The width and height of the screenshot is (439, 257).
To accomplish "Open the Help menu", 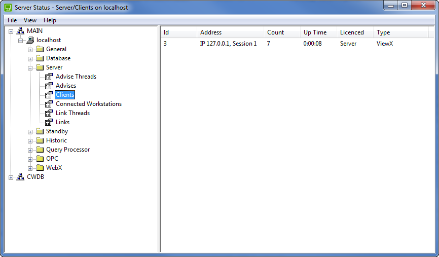I will pos(50,20).
